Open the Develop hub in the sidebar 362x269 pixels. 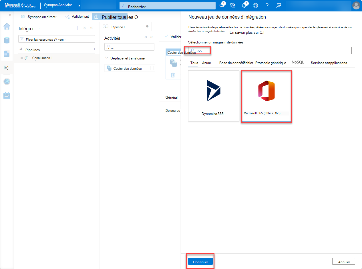tap(7, 54)
